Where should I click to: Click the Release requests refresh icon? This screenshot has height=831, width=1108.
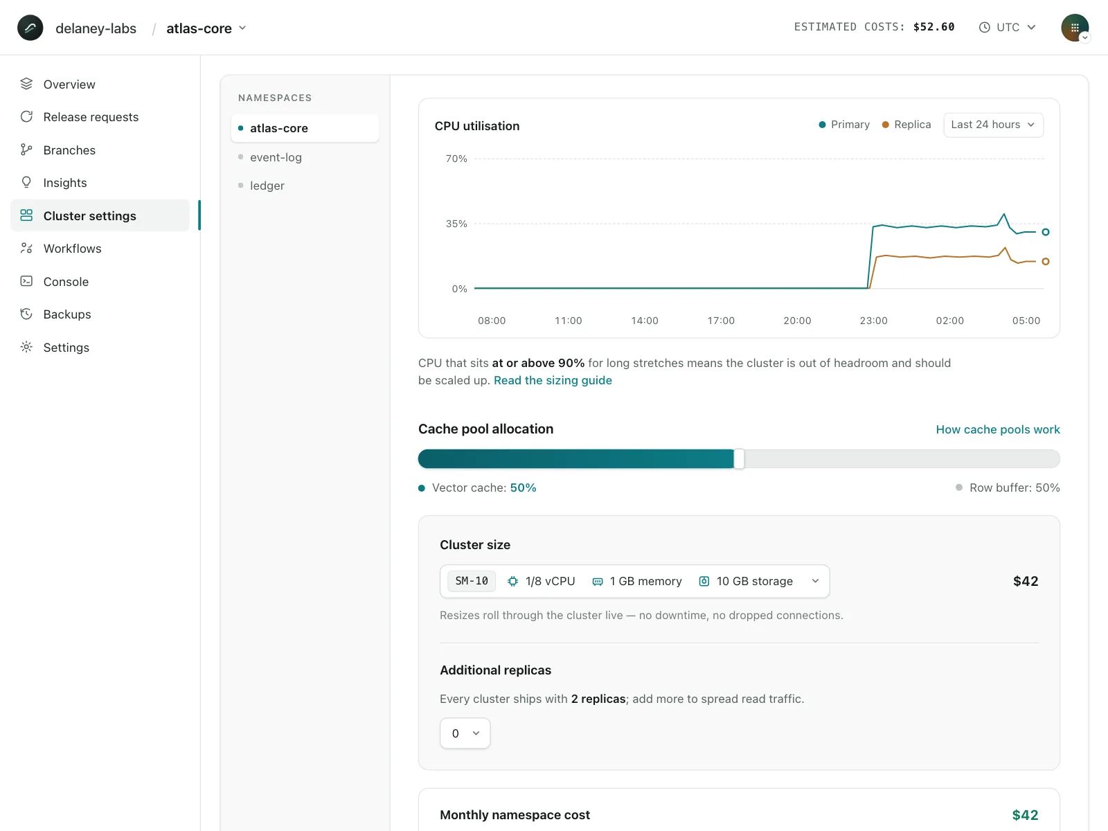point(26,116)
